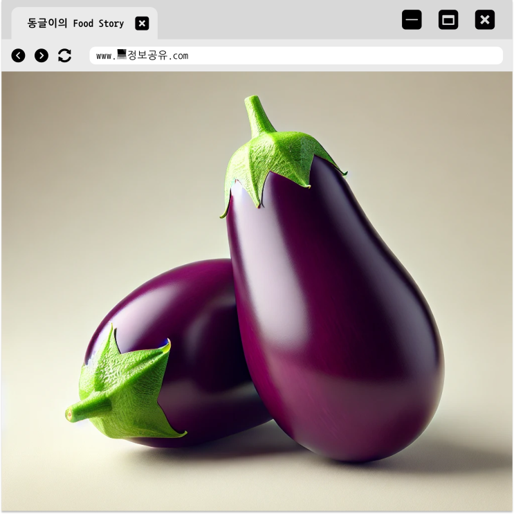Click the www.정보공유.com address bar

pyautogui.click(x=296, y=55)
